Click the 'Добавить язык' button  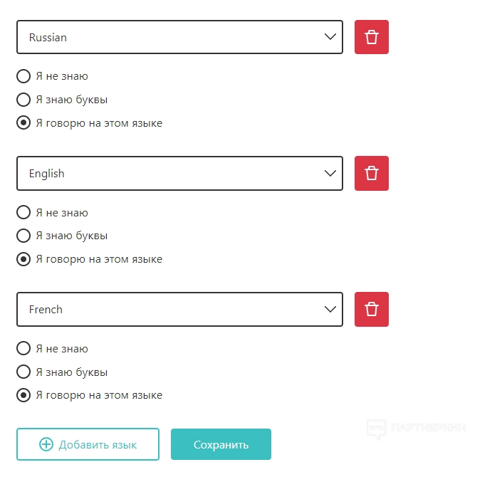point(88,445)
